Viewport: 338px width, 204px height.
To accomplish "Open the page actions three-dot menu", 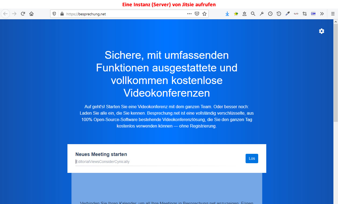I will point(189,14).
